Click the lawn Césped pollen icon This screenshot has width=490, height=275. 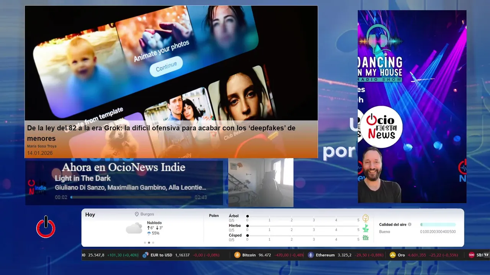pyautogui.click(x=366, y=238)
